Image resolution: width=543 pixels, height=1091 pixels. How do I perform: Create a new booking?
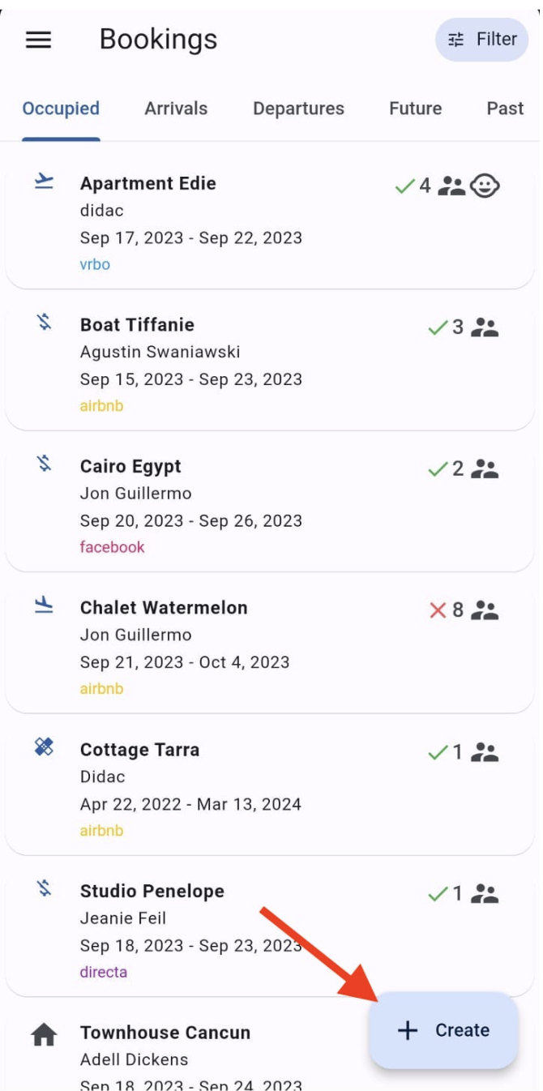click(443, 1030)
